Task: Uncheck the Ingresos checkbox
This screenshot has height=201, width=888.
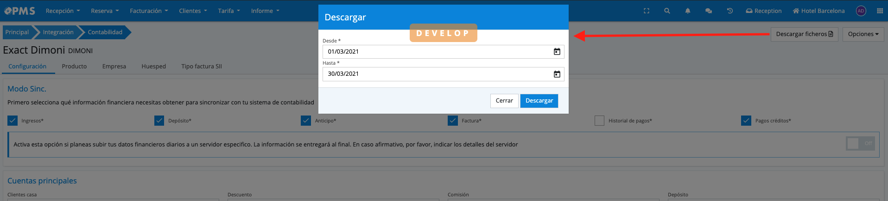Action: click(13, 121)
